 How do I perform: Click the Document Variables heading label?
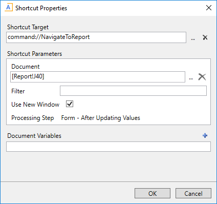[34, 136]
